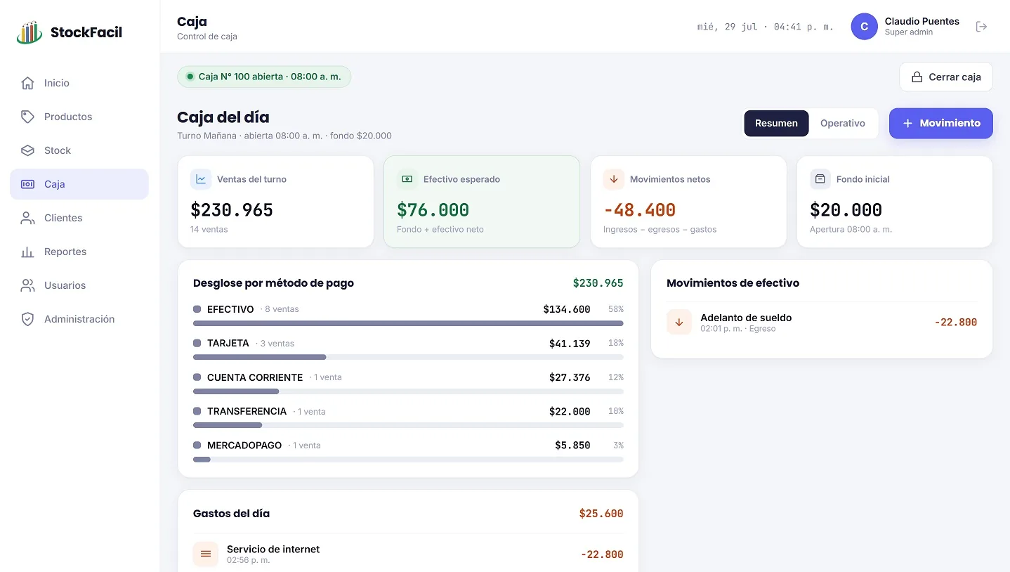The width and height of the screenshot is (1010, 572).
Task: Go to Productos in the sidebar
Action: click(x=79, y=117)
